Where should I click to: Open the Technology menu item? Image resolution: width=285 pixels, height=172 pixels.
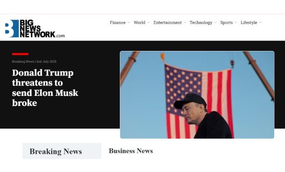(x=201, y=23)
